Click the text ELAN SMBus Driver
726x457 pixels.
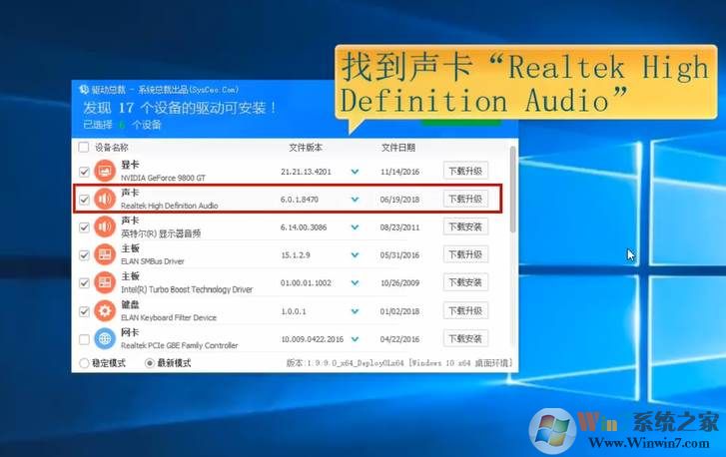[x=153, y=261]
